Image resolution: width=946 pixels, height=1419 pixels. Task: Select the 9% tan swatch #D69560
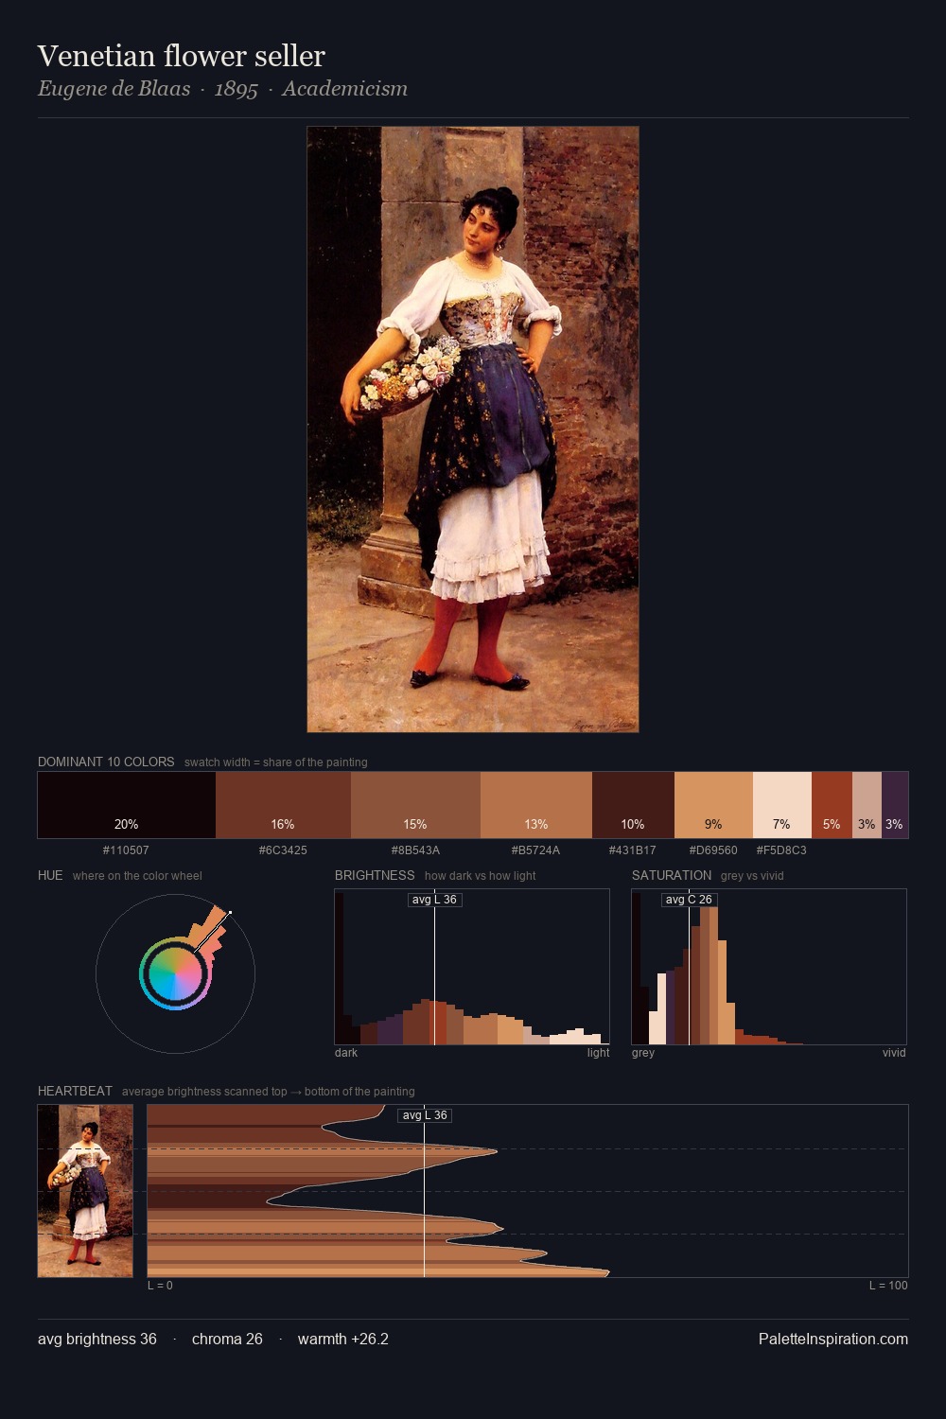point(713,805)
